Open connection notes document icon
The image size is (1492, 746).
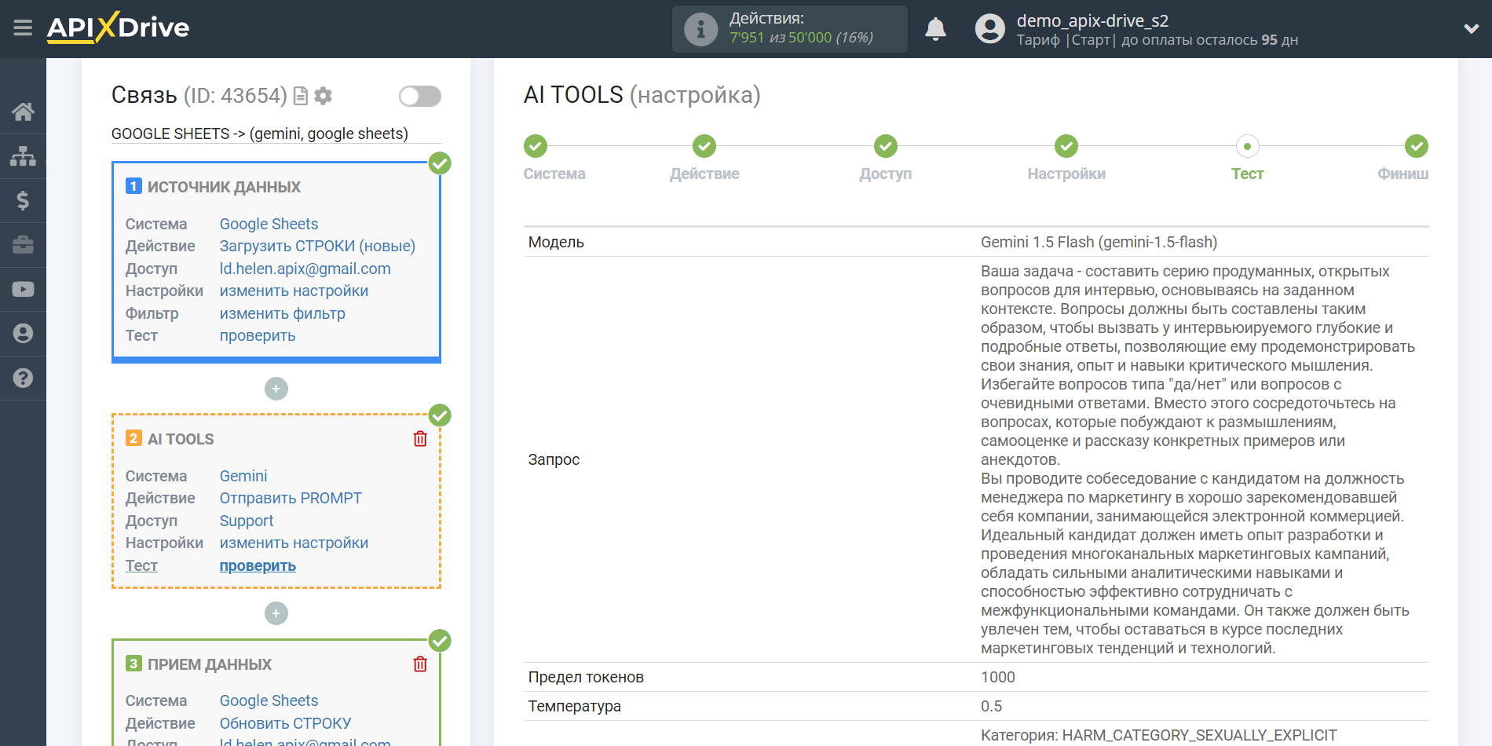[300, 96]
